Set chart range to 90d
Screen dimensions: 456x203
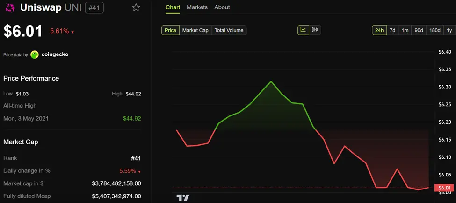(x=419, y=30)
